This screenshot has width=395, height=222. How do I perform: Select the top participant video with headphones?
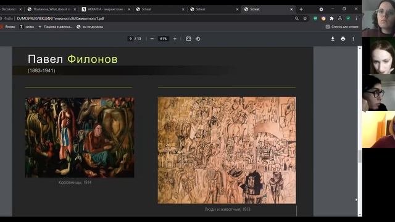(378, 18)
